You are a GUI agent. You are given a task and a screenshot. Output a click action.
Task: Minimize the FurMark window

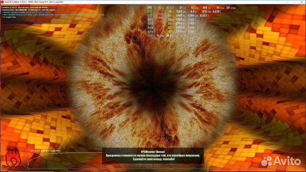tap(287, 2)
